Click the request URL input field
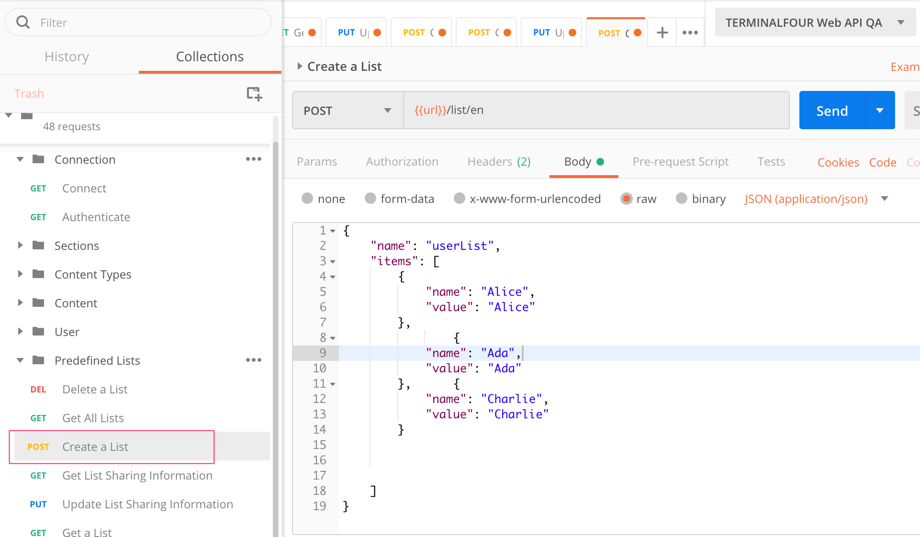 tap(595, 111)
